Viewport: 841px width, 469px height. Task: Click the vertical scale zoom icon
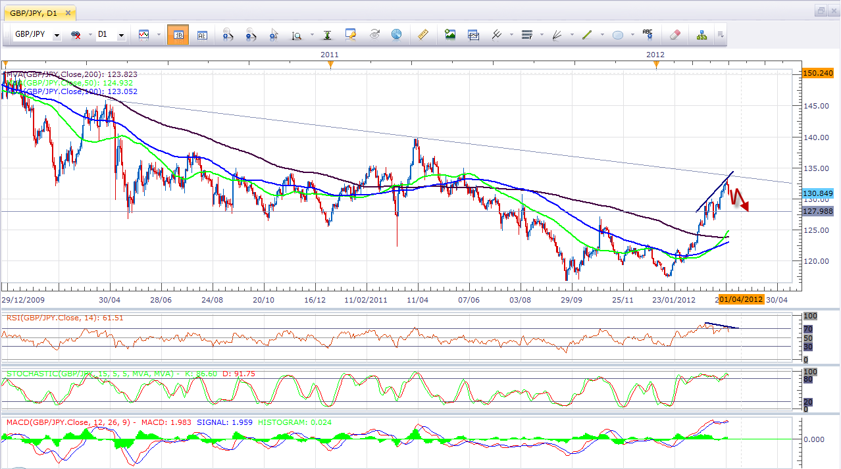297,35
